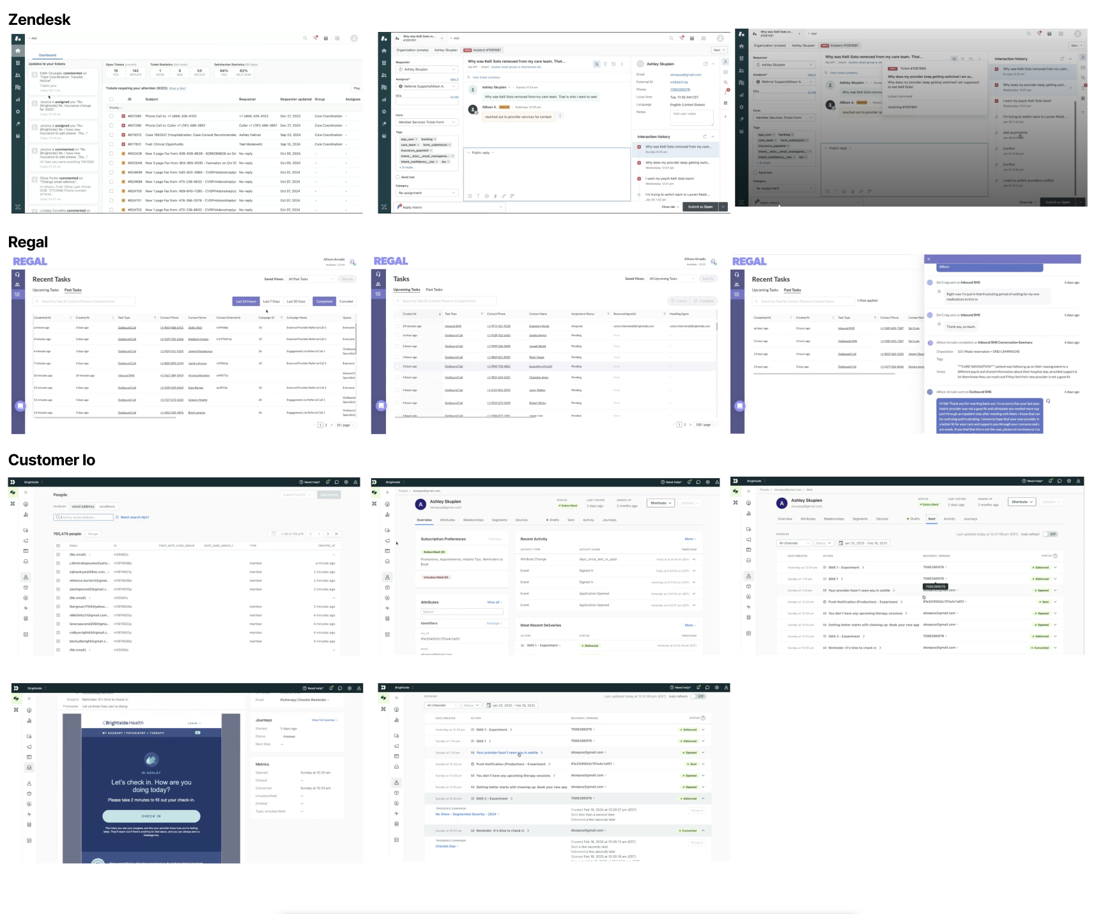Click vertical scrollbar of Regal Upcoming Tasks table
Viewport: 1103px width, 914px height.
[x=716, y=326]
